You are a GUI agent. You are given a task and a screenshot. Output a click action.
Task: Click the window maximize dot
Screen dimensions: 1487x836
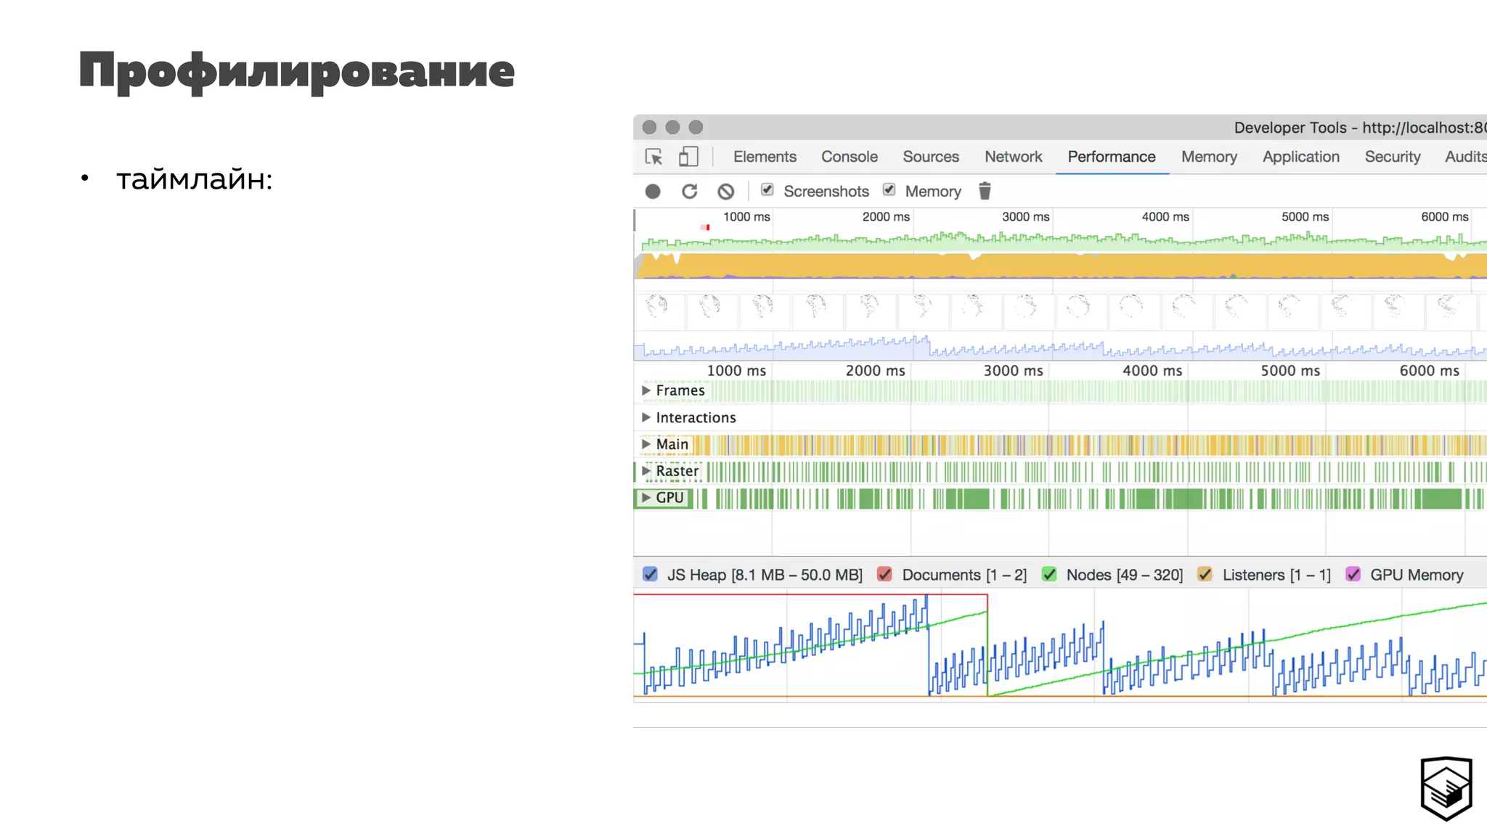[696, 127]
